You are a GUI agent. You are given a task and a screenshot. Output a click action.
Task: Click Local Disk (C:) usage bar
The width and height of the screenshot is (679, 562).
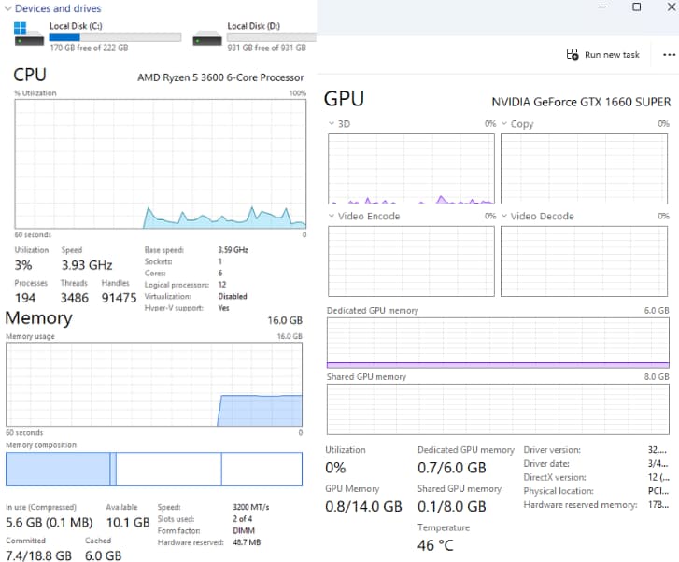[115, 37]
